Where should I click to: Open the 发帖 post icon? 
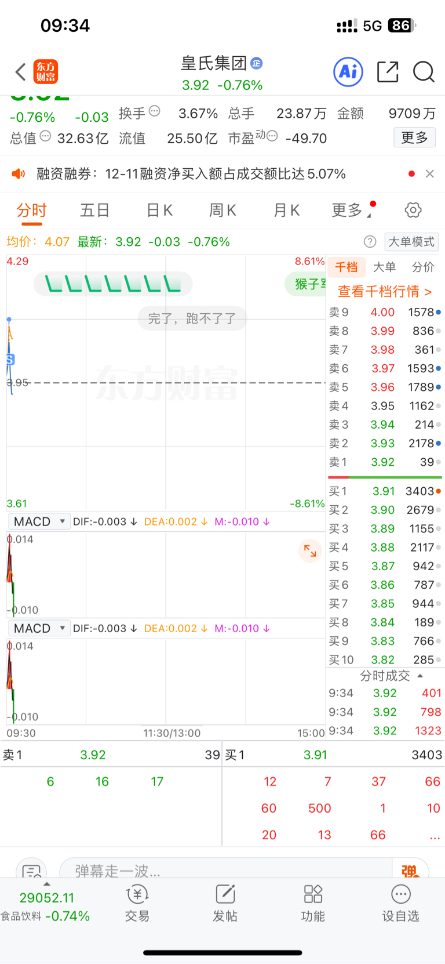225,903
